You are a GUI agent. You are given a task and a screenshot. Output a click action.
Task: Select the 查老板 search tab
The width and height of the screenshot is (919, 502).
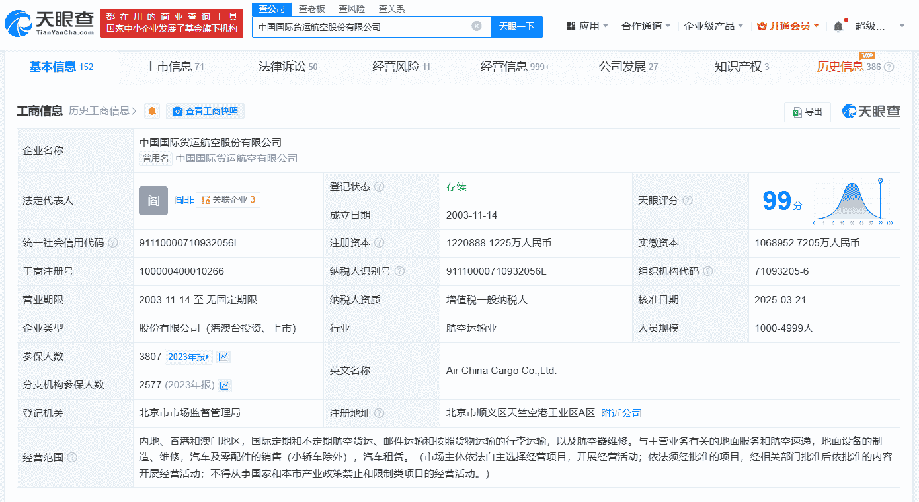coord(311,9)
